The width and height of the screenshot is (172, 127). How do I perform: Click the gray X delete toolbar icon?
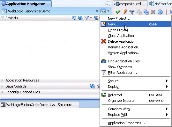click(153, 12)
